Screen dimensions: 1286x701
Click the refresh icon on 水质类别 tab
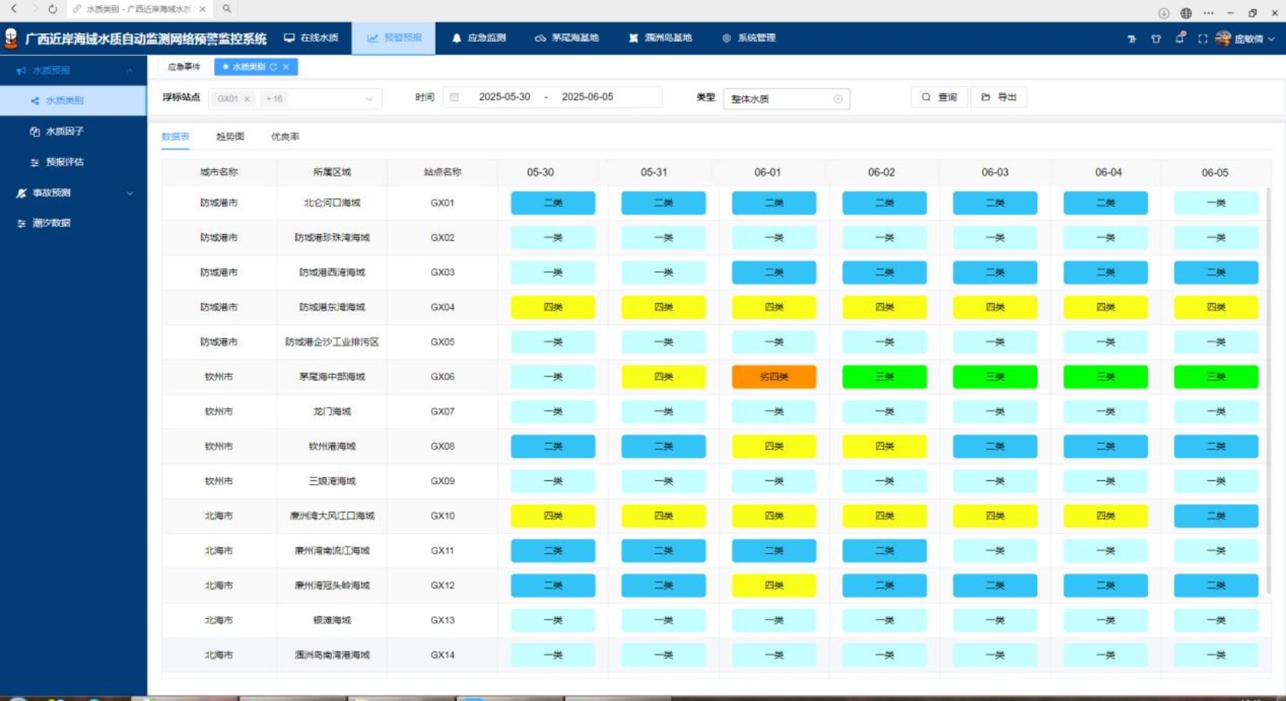point(274,67)
